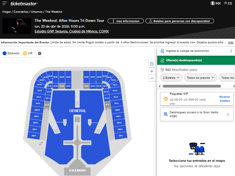
Task: Open the partially visible Todos los filter dropdown
Action: tap(227, 78)
